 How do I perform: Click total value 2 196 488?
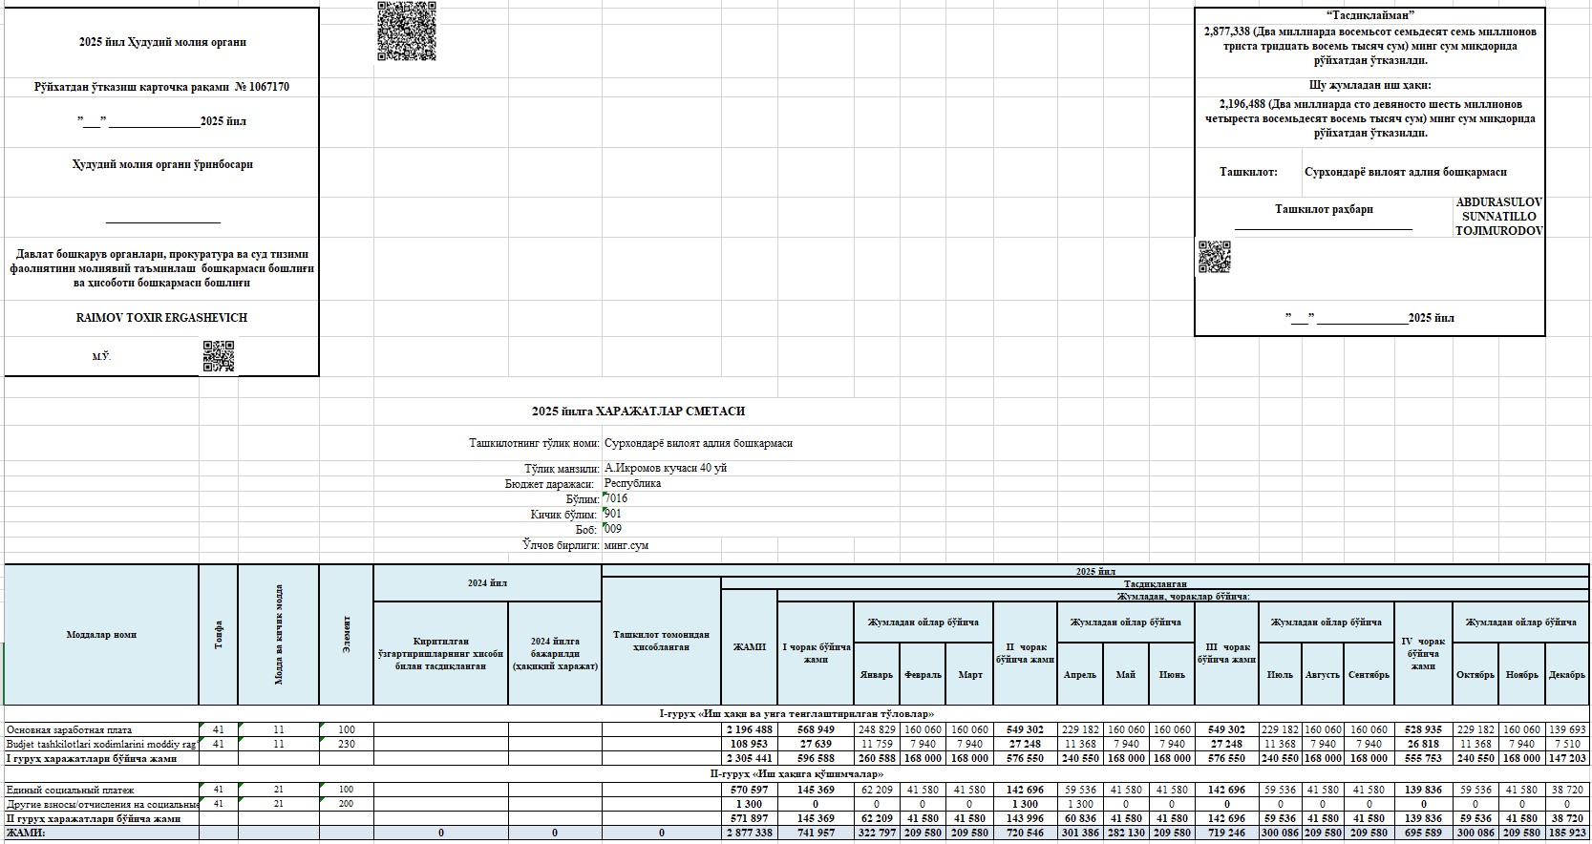click(749, 729)
